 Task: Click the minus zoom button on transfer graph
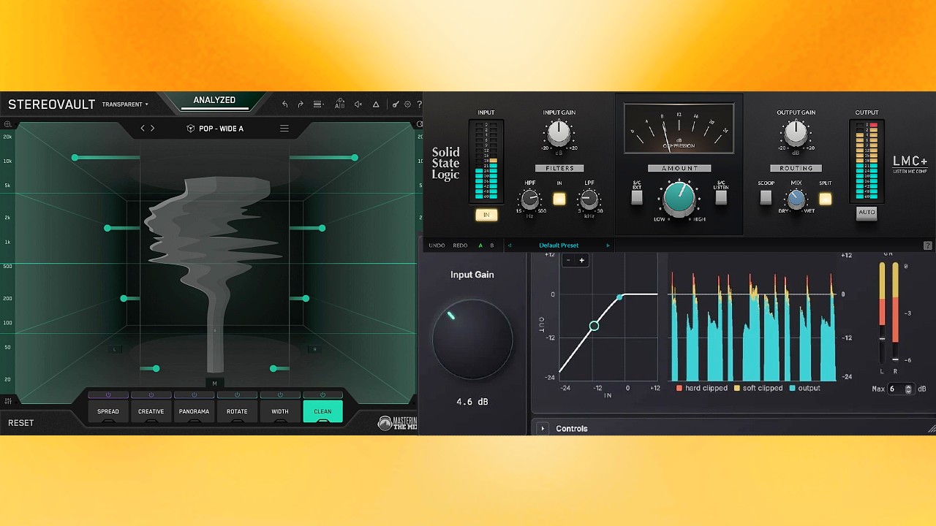[x=568, y=260]
